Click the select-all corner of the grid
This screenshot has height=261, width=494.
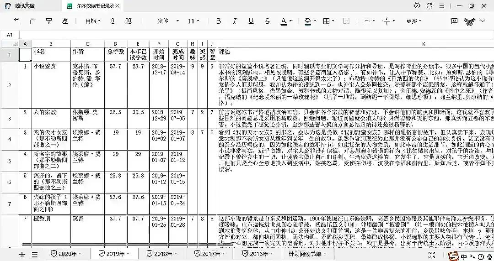coord(10,44)
